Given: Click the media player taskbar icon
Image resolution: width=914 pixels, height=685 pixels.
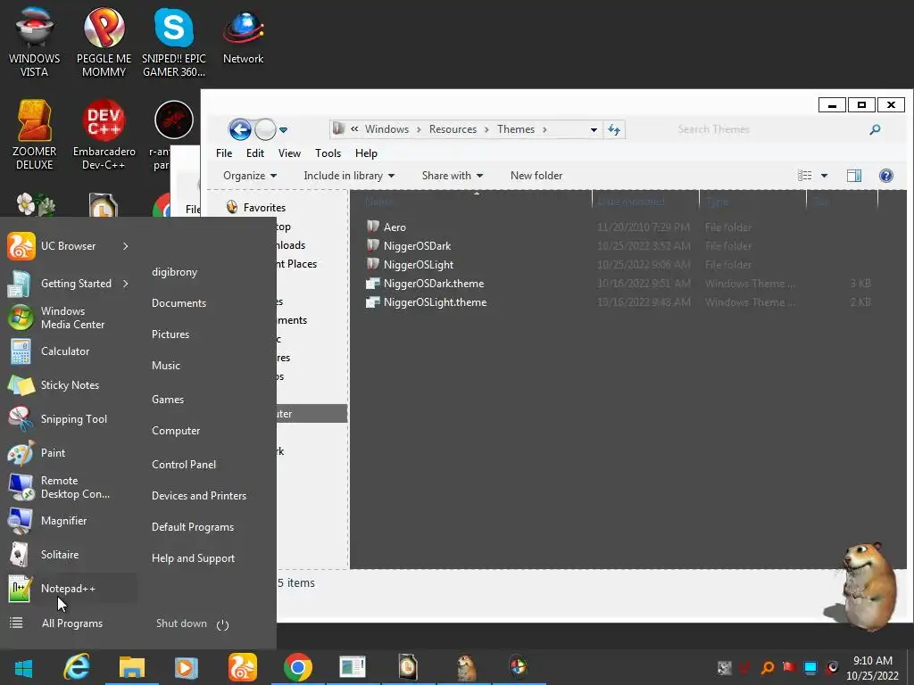Looking at the screenshot, I should click(x=187, y=667).
